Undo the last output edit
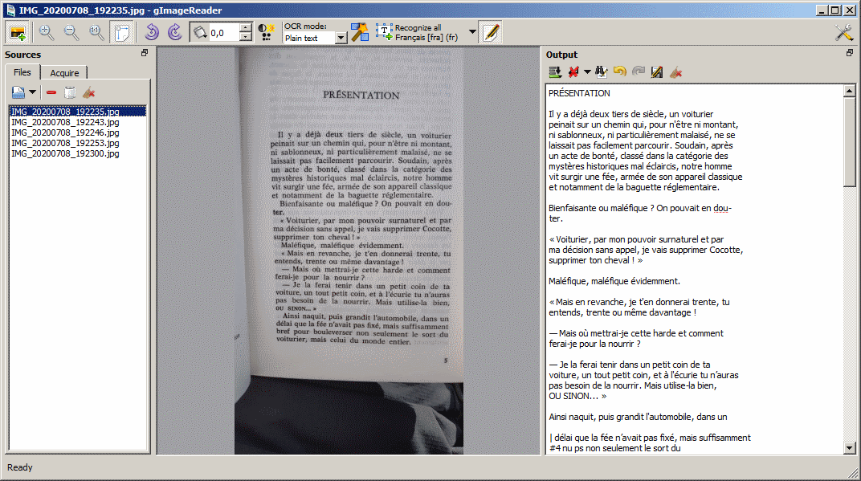The image size is (861, 481). point(620,72)
